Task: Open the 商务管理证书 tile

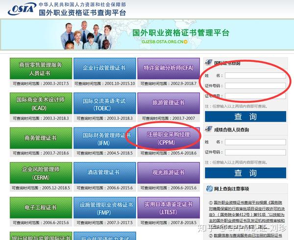Action: [41, 138]
